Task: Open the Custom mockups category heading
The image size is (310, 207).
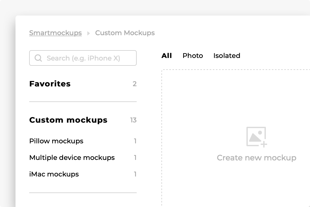Action: (68, 120)
